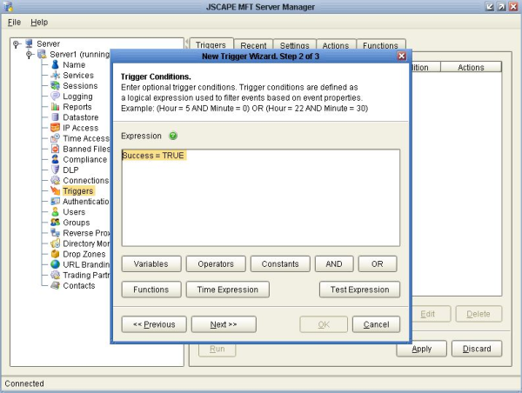Click the Reports chart icon

coord(55,107)
